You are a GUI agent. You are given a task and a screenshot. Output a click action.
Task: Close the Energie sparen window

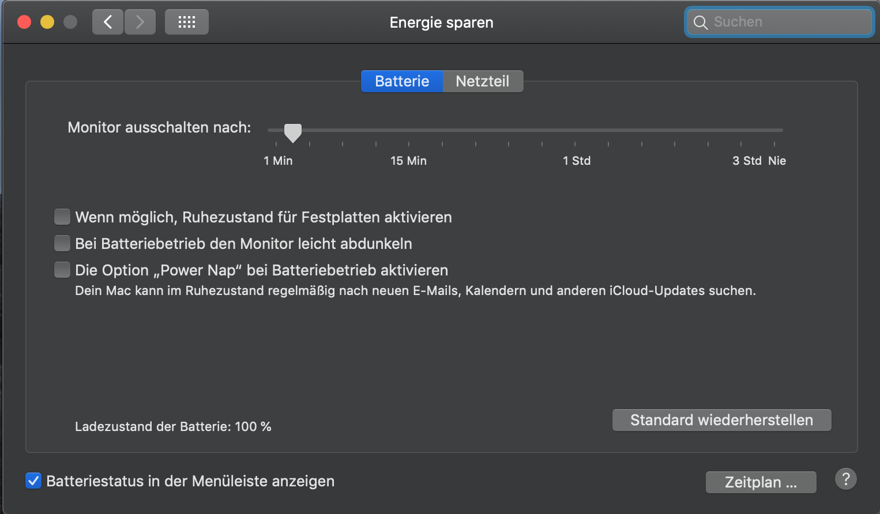24,22
